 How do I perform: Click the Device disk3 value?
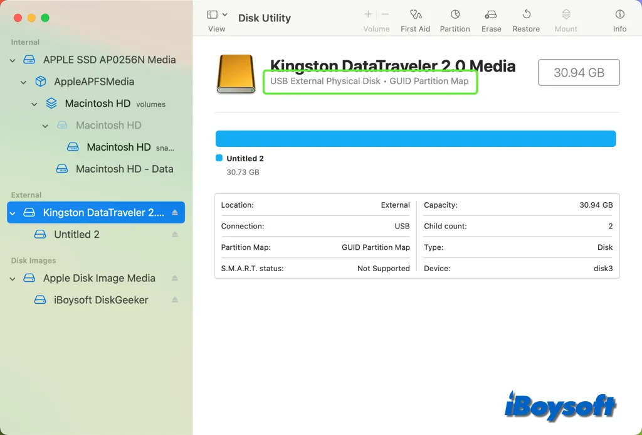click(x=603, y=269)
